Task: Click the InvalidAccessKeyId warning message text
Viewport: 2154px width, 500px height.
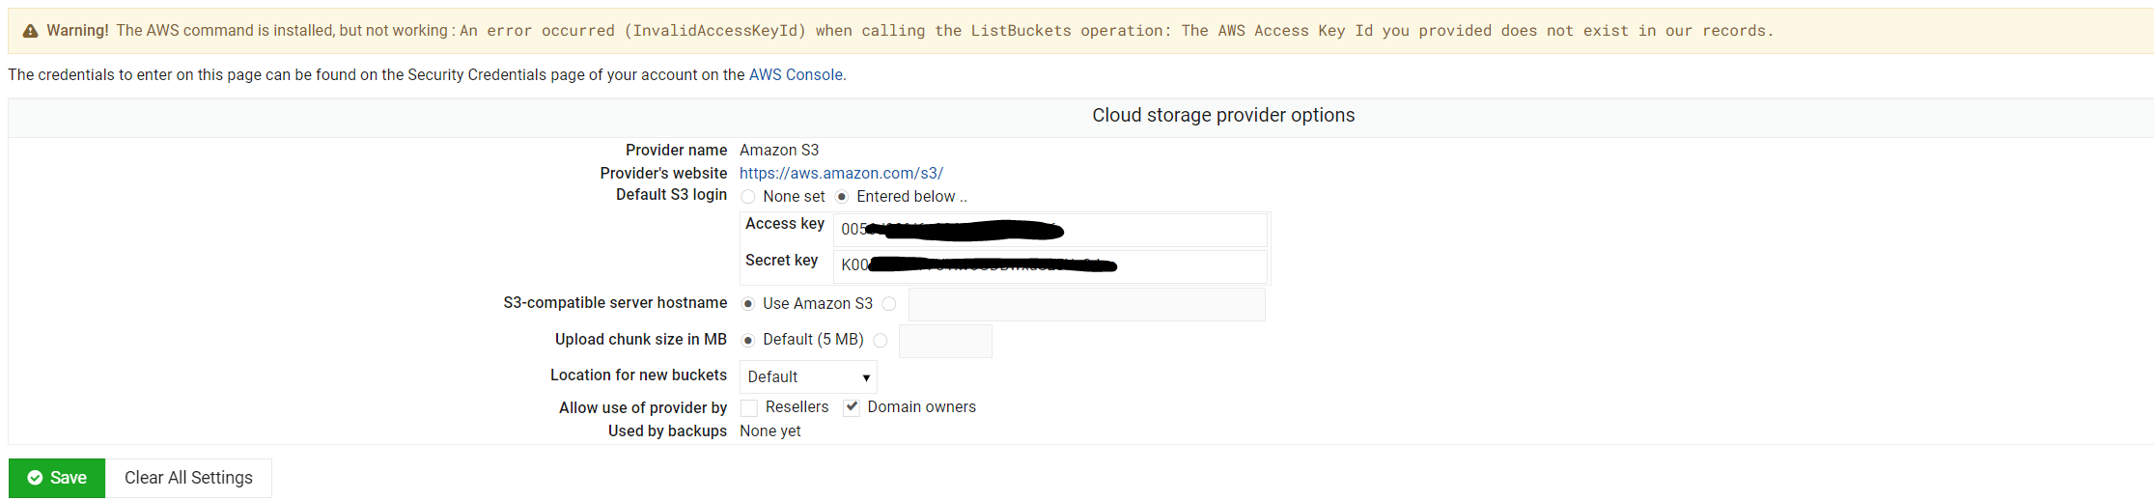Action: (x=1116, y=31)
